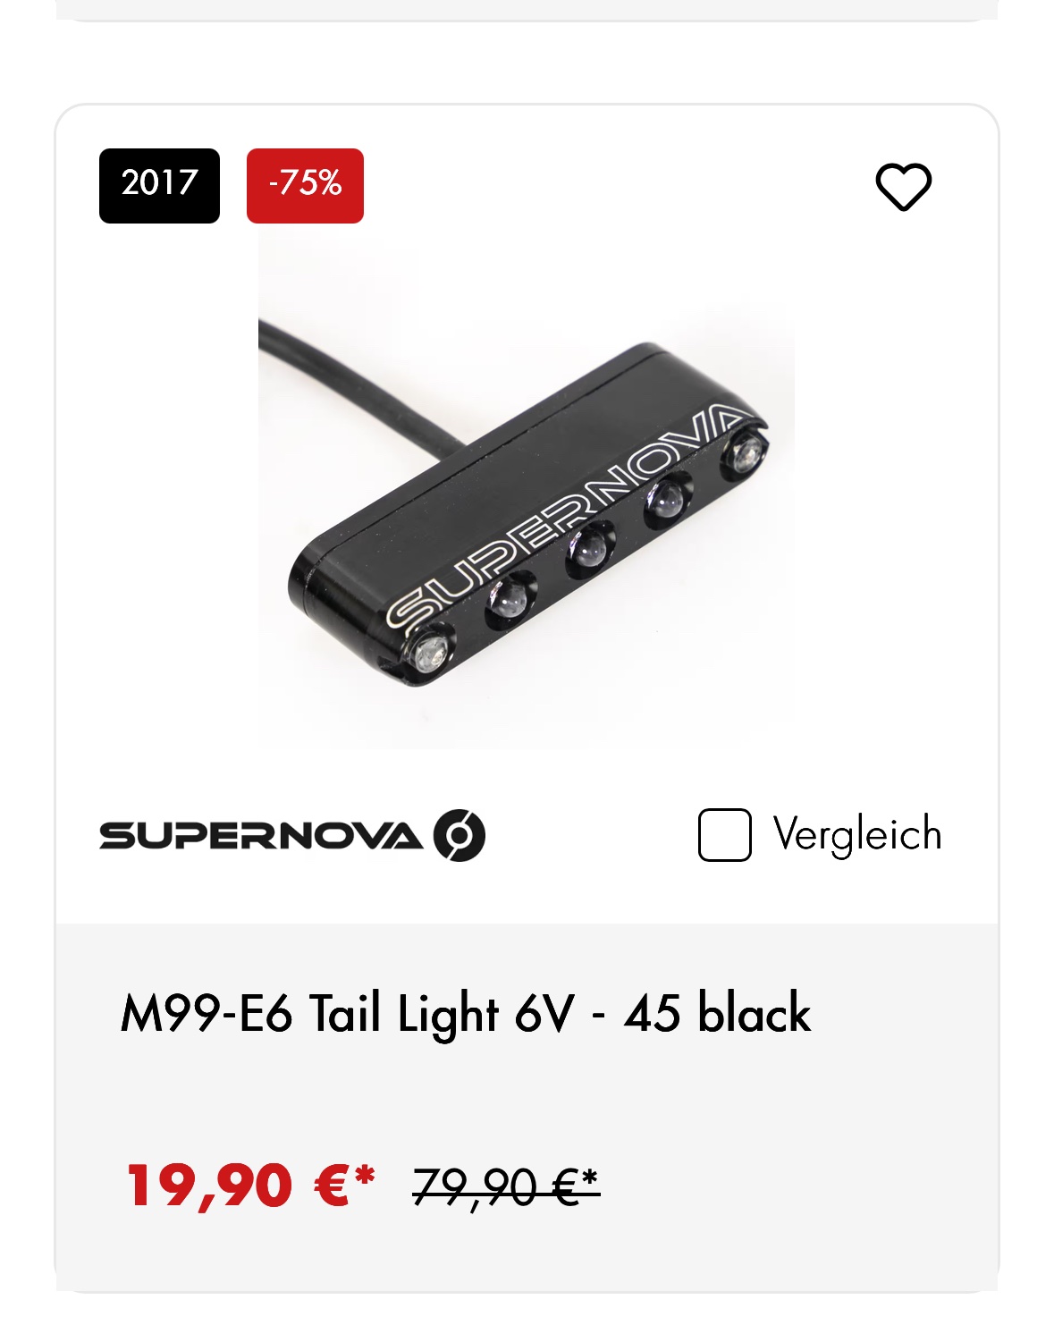Image resolution: width=1054 pixels, height=1342 pixels.
Task: Click the rightmost LED on the tail light
Action: pyautogui.click(x=744, y=453)
